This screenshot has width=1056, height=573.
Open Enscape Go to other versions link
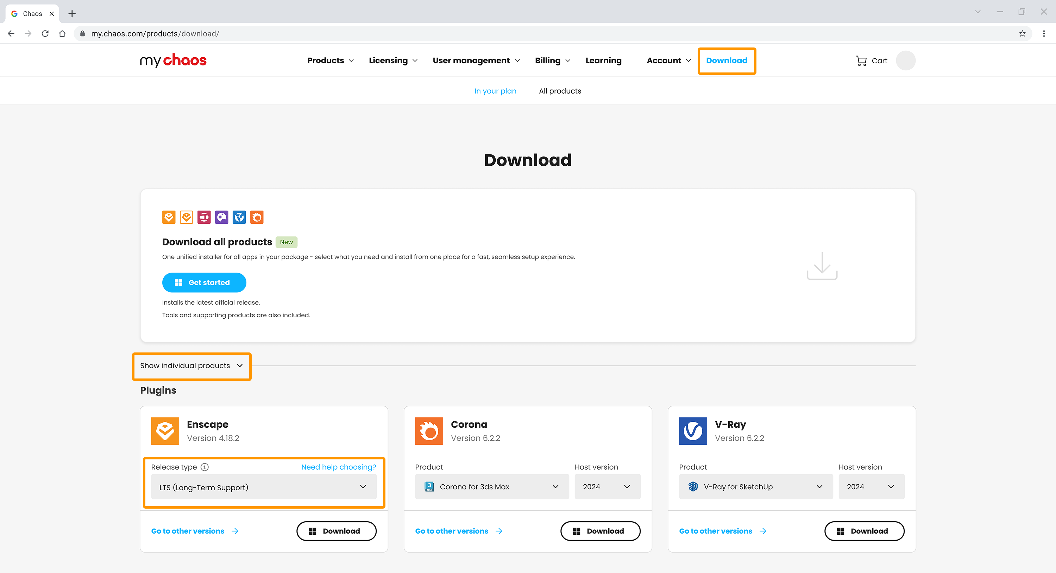(195, 531)
